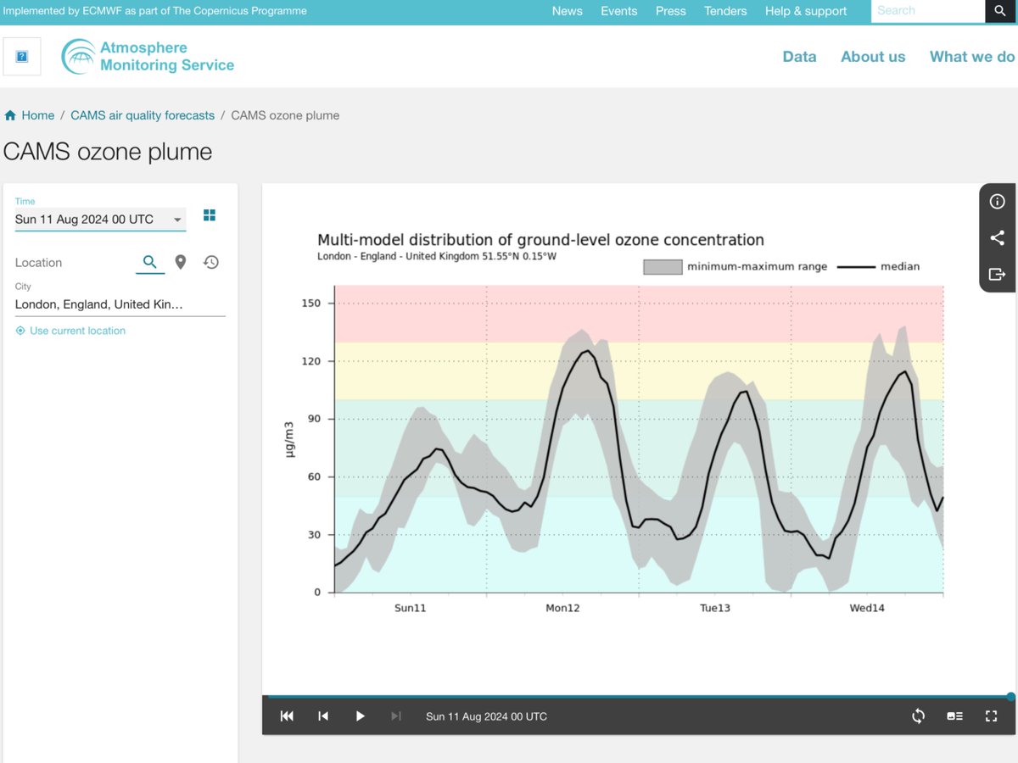Jump to first frame in player
The height and width of the screenshot is (763, 1018).
point(287,716)
